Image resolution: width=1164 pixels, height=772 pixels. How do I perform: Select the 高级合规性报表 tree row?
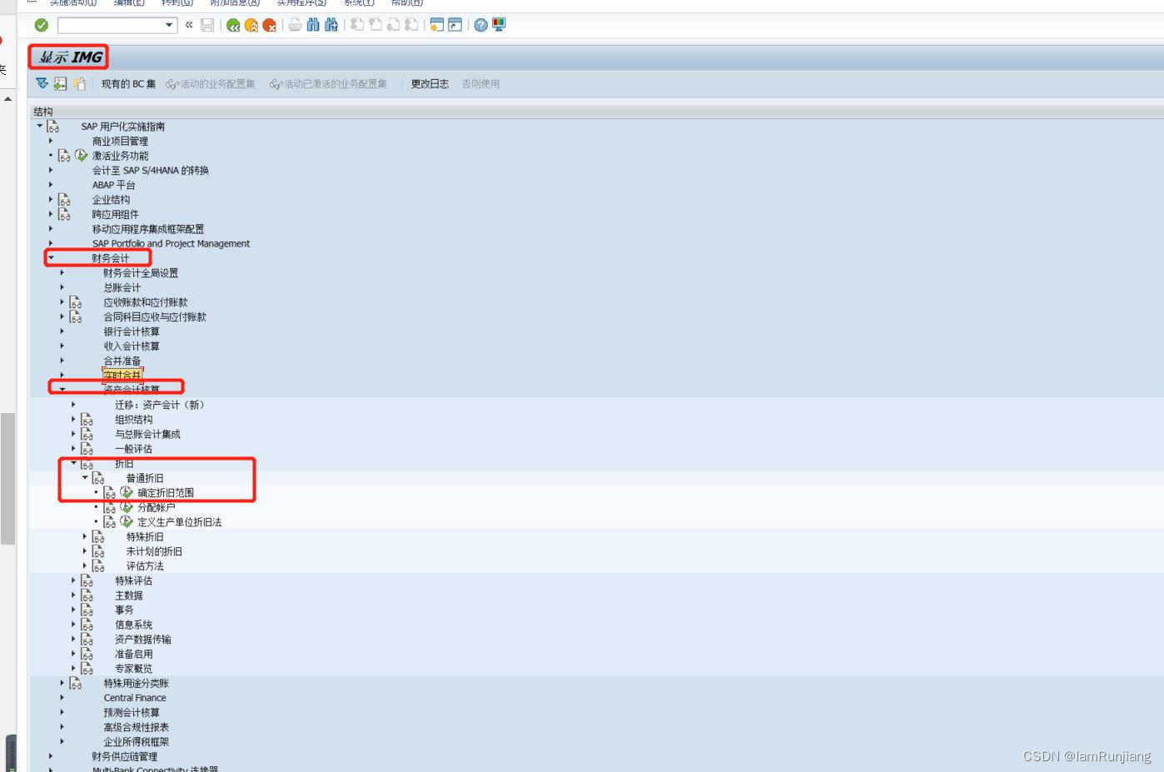[x=137, y=727]
